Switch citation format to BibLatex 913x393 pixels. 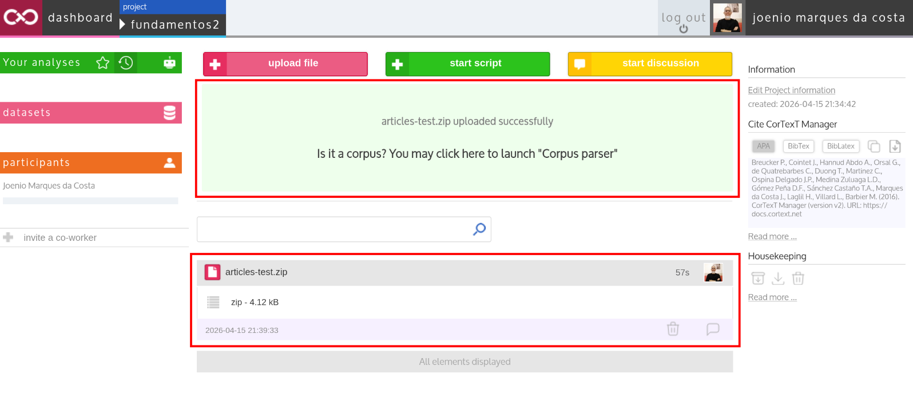[841, 146]
